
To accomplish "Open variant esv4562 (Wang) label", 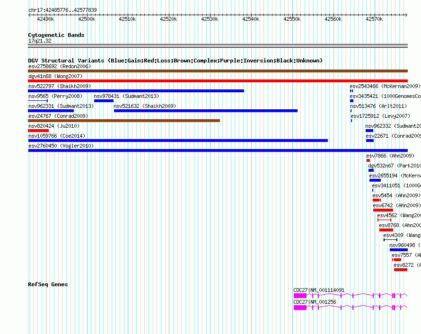I will pos(399,215).
